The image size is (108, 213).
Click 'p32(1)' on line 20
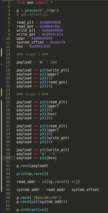click(x=46, y=78)
